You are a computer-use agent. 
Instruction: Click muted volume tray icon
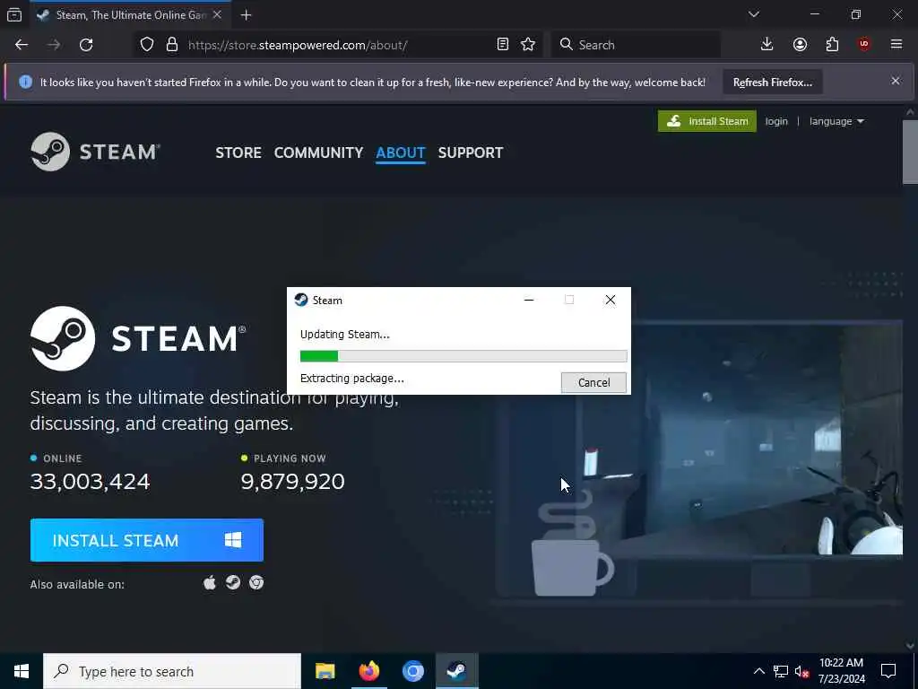(x=801, y=671)
